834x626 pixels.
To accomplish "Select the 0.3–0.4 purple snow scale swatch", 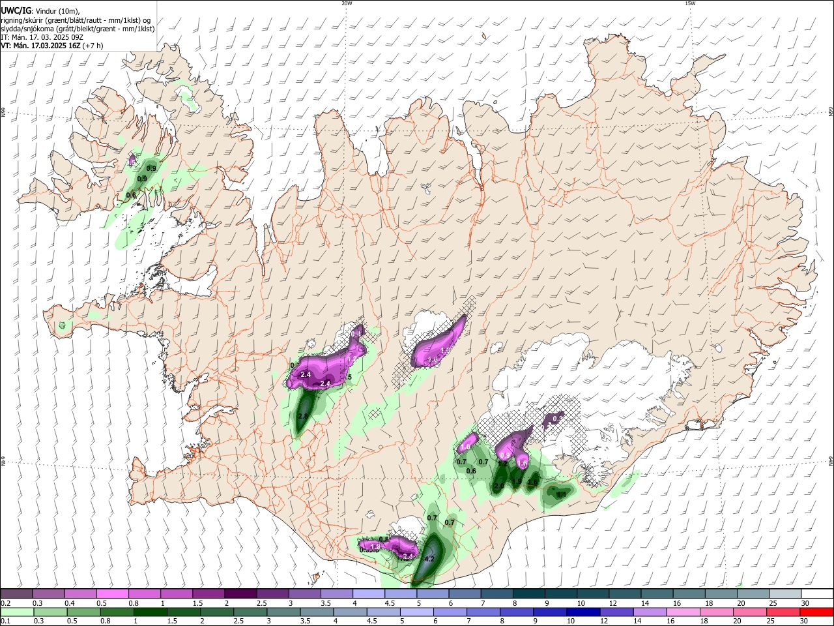I will pos(48,594).
